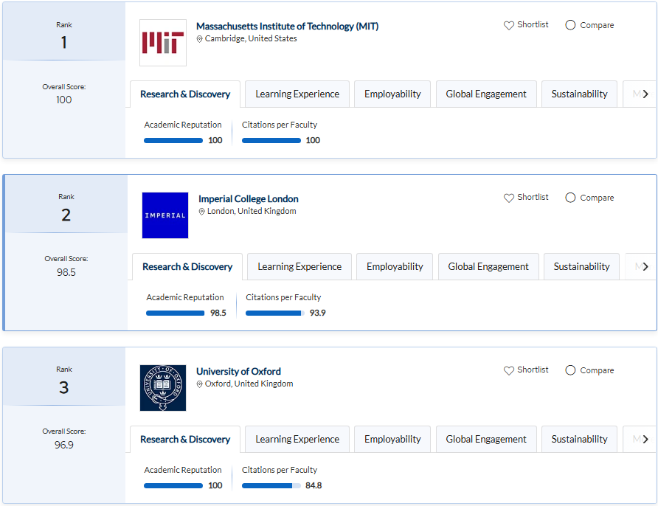Click the University of Oxford crest logo
The image size is (658, 506).
click(163, 388)
